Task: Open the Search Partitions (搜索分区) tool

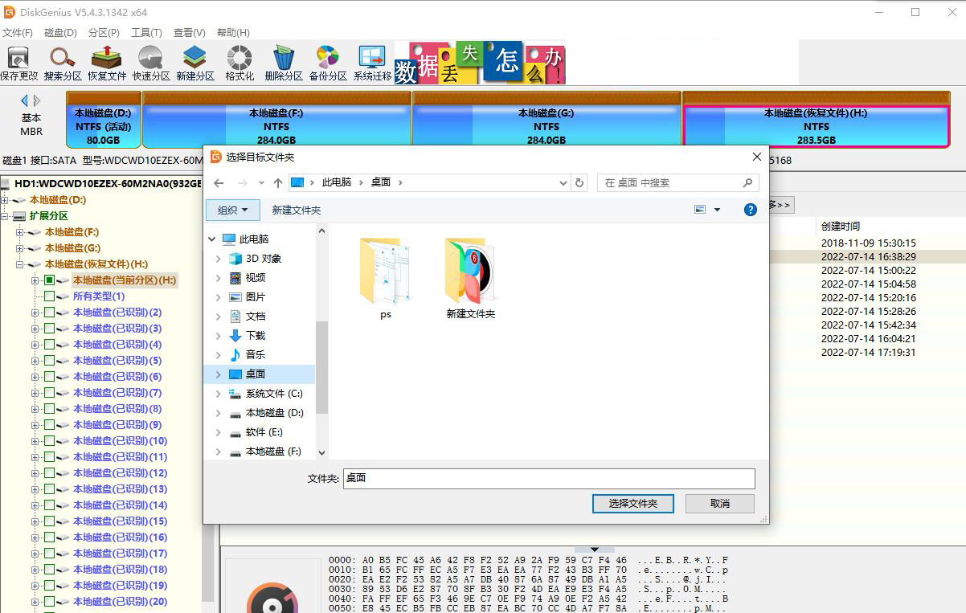Action: [63, 63]
